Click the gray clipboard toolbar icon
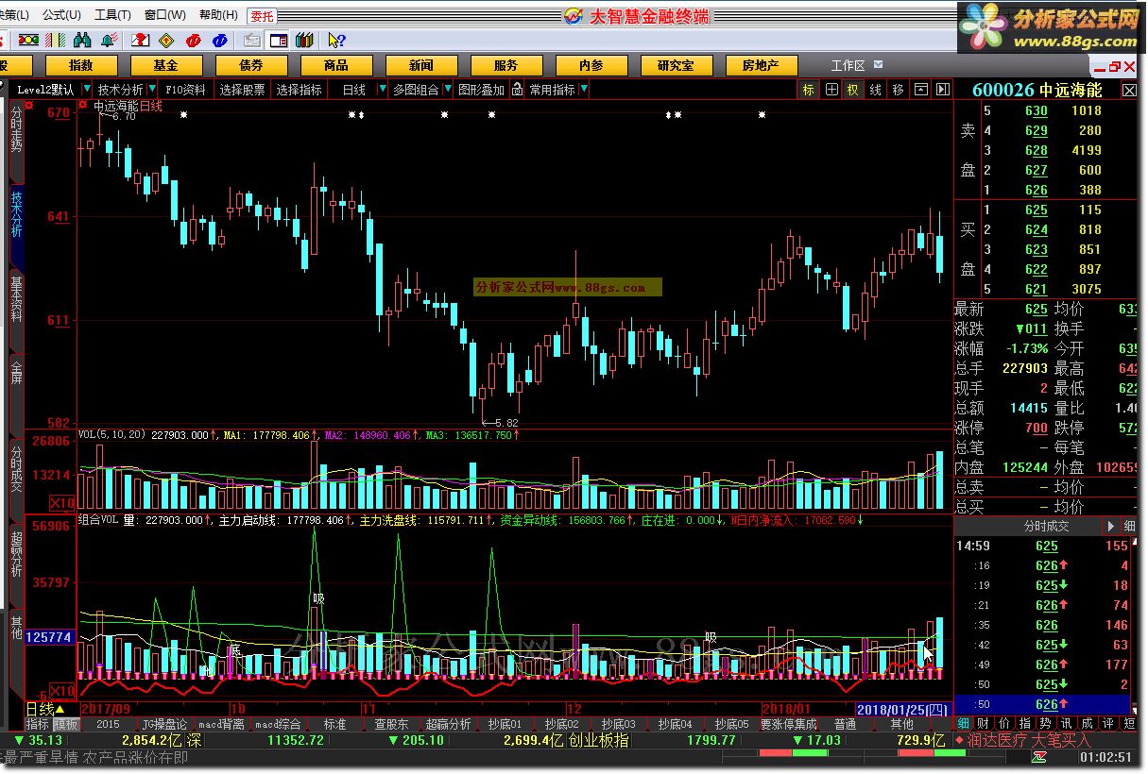This screenshot has width=1148, height=774. (251, 40)
